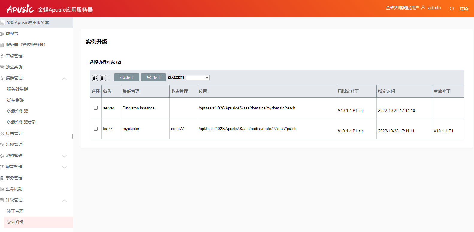Tick the checkbox for ins77 instance
The image size is (474, 232).
(x=96, y=129)
